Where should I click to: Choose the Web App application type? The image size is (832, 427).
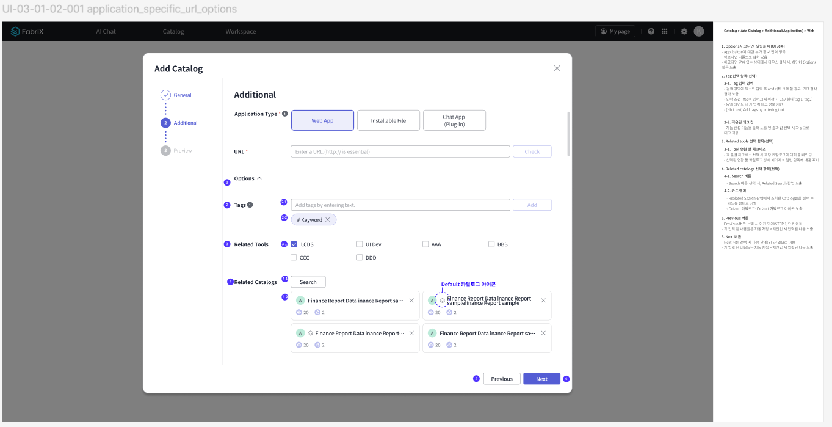pyautogui.click(x=322, y=120)
